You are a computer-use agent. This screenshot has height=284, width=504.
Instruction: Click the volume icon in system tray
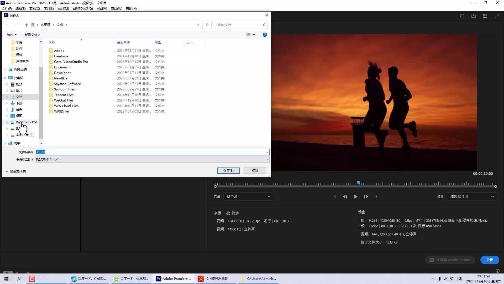[445, 278]
